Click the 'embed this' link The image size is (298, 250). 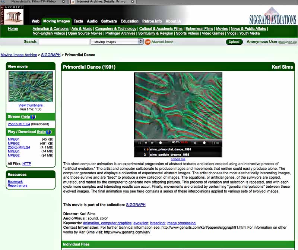[178, 159]
